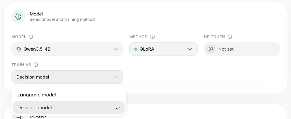Select Decision model option in list
The height and width of the screenshot is (119, 291).
[x=69, y=107]
